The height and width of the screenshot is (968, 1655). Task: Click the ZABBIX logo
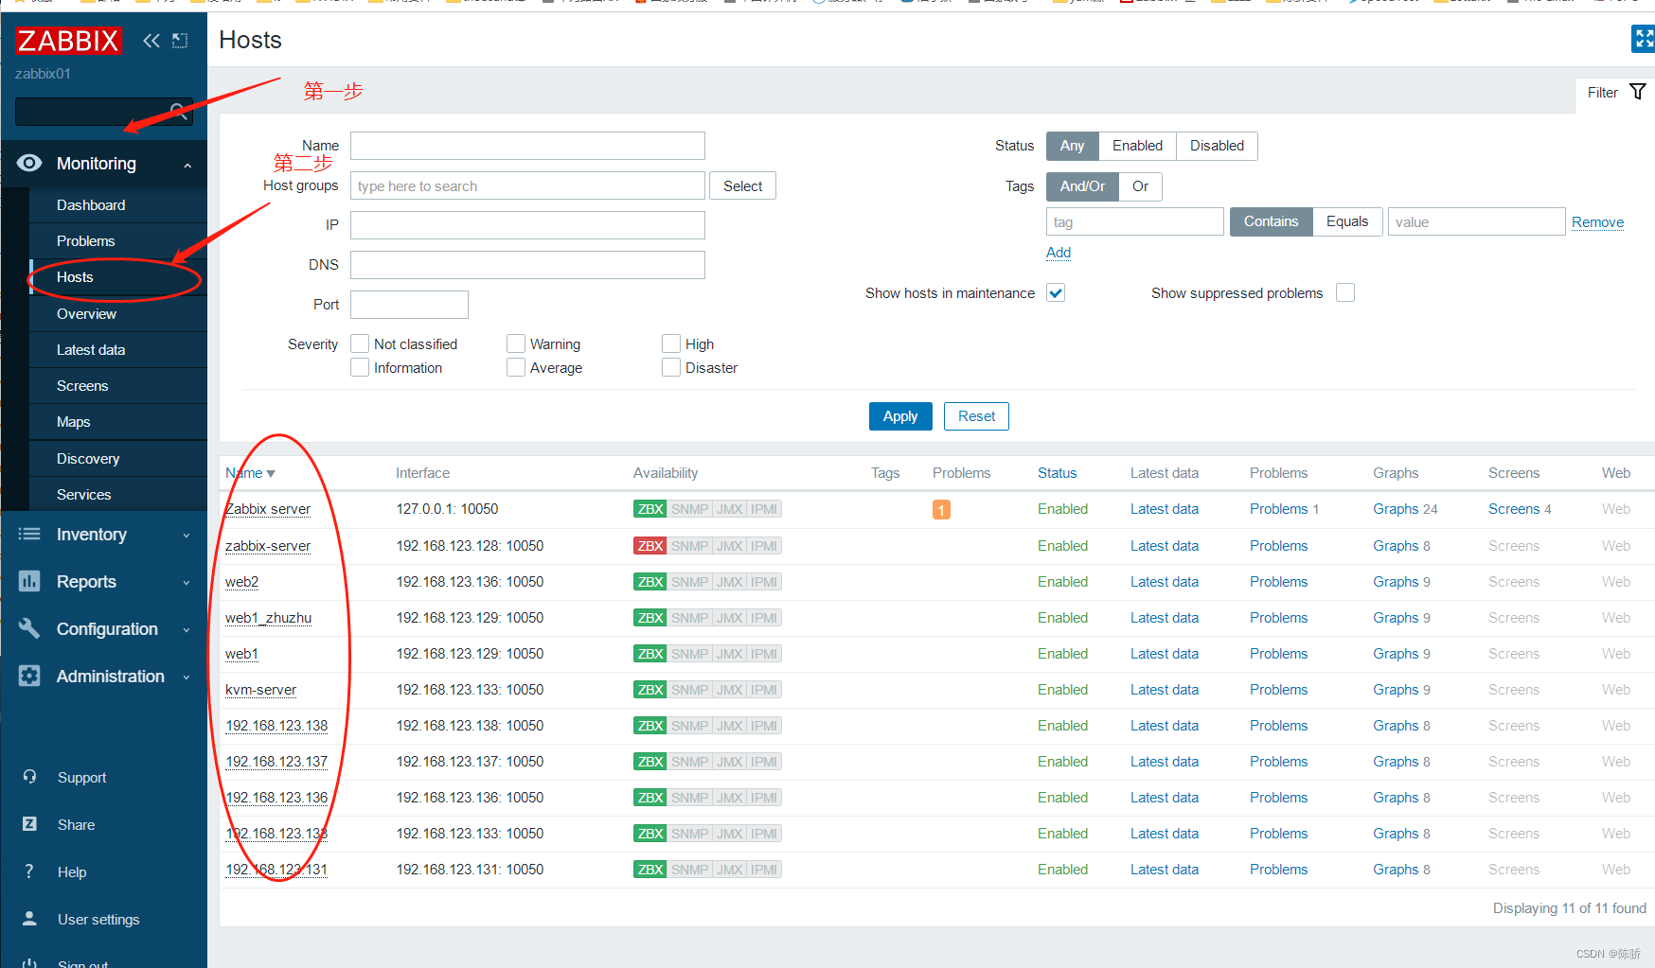(x=68, y=41)
